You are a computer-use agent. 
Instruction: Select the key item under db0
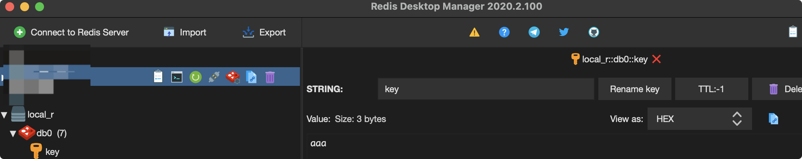click(x=52, y=152)
